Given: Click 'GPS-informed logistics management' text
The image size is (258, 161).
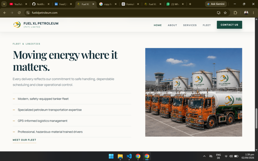Looking at the screenshot, I should coord(42,121).
